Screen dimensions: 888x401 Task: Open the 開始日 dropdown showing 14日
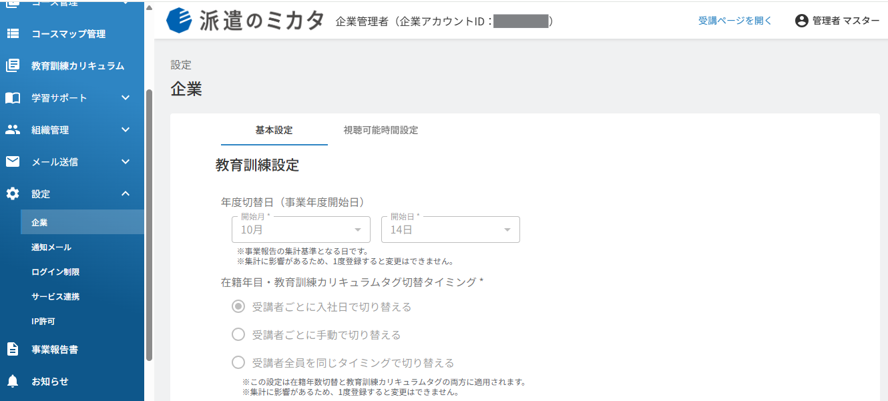pos(451,230)
